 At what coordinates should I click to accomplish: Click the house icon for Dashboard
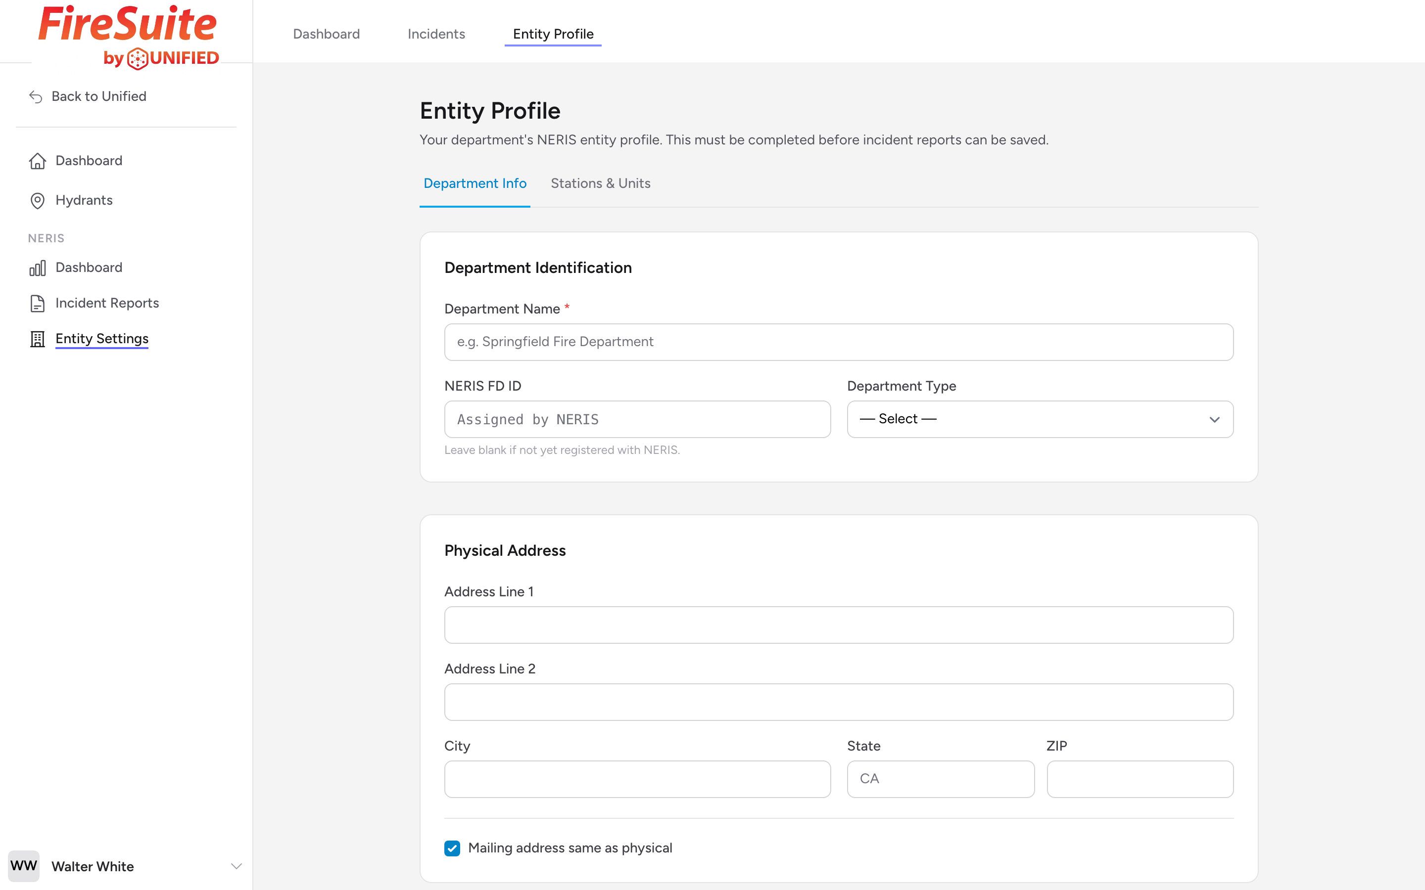[x=37, y=161]
